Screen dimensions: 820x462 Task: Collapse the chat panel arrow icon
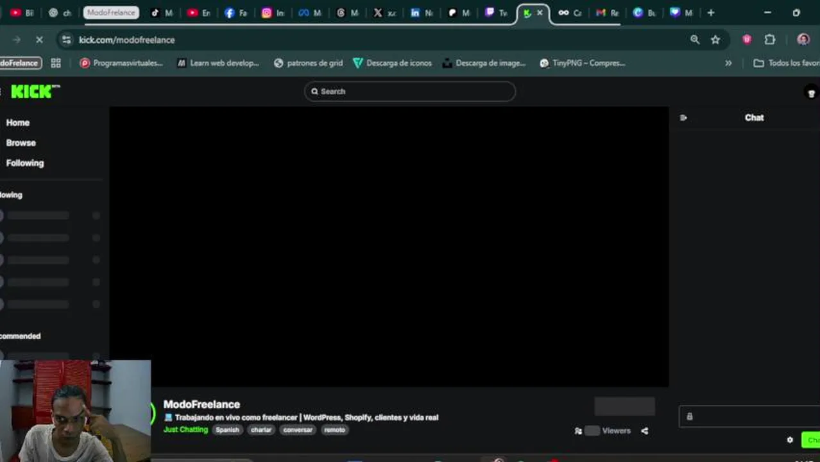tap(683, 117)
